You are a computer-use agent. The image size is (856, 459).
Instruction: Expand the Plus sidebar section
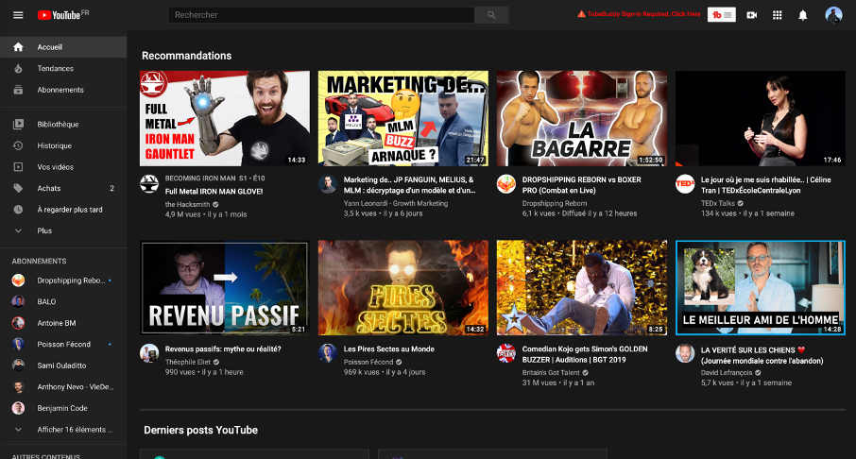[x=63, y=230]
